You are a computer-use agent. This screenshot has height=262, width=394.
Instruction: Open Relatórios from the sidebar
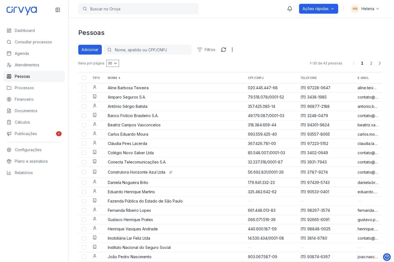coord(34,173)
